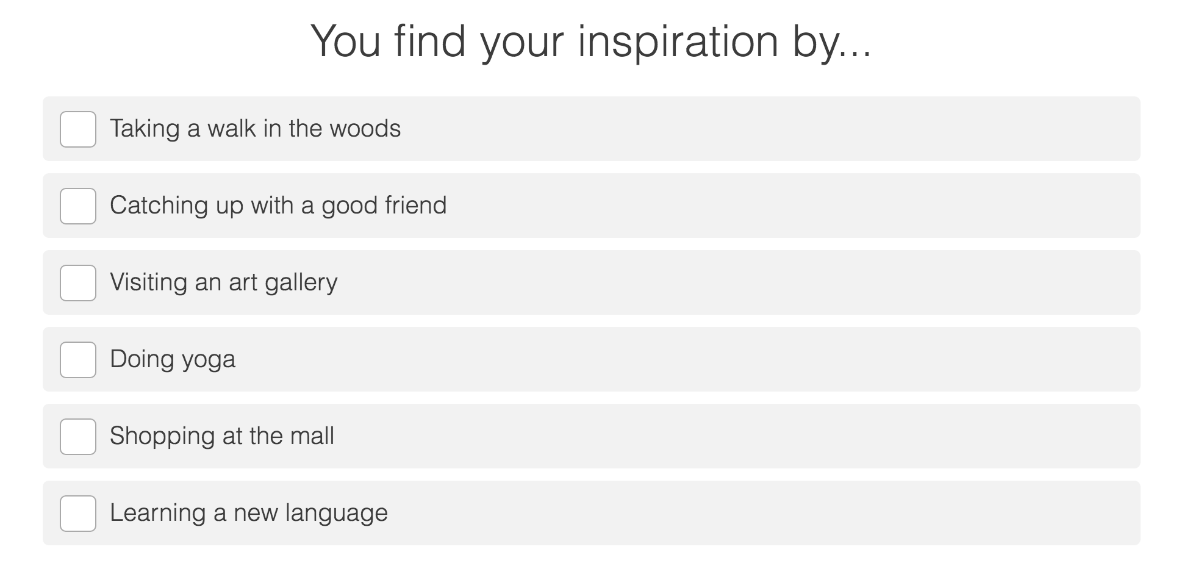
Task: Select the 'Taking a walk in the woods' option row
Action: pos(592,129)
